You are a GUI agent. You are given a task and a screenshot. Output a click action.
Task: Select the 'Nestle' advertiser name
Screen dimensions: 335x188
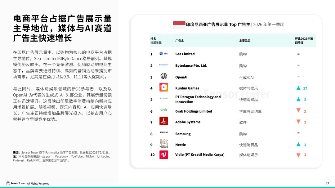(x=181, y=145)
